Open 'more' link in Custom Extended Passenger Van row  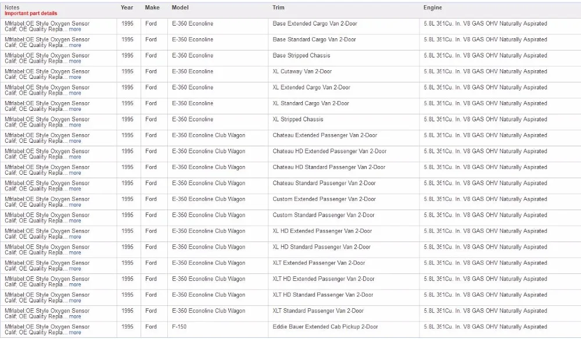[75, 205]
